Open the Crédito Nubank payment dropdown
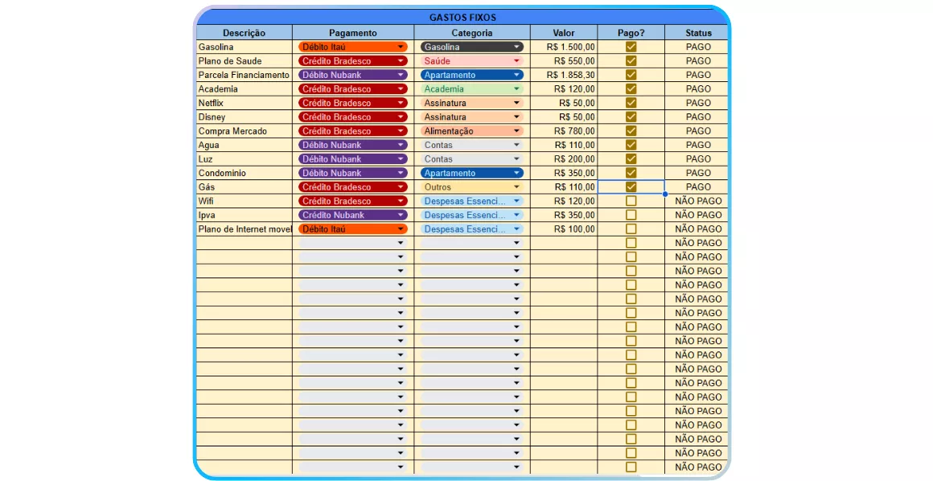Image resolution: width=933 pixels, height=481 pixels. [401, 216]
